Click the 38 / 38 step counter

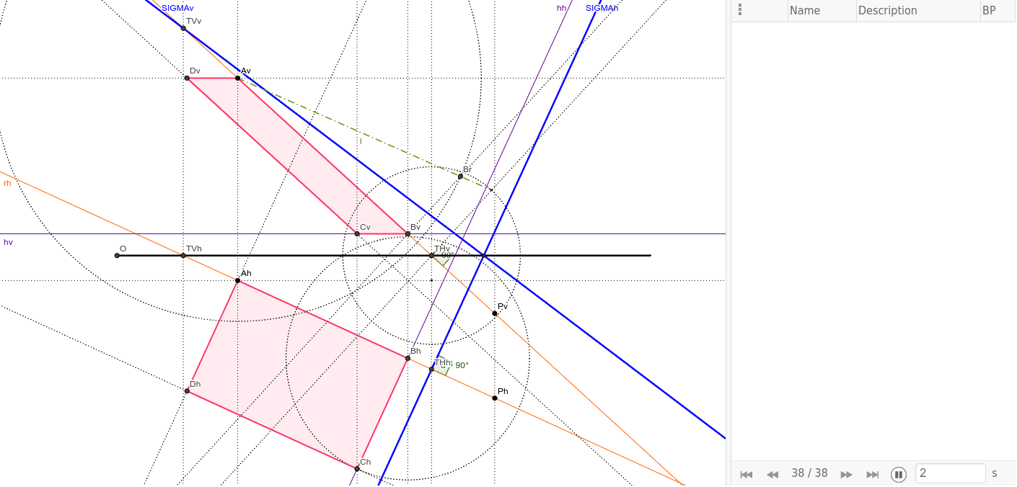pos(809,473)
